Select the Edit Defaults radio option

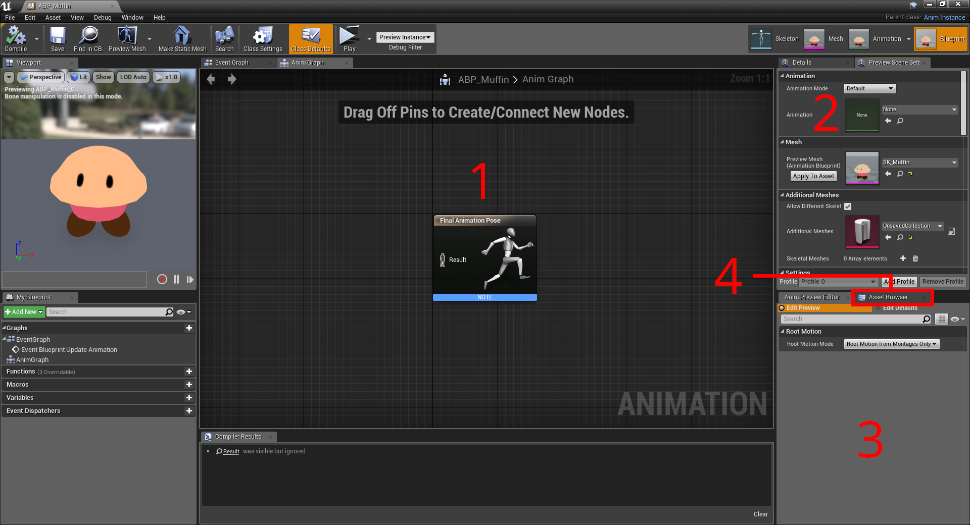click(900, 308)
